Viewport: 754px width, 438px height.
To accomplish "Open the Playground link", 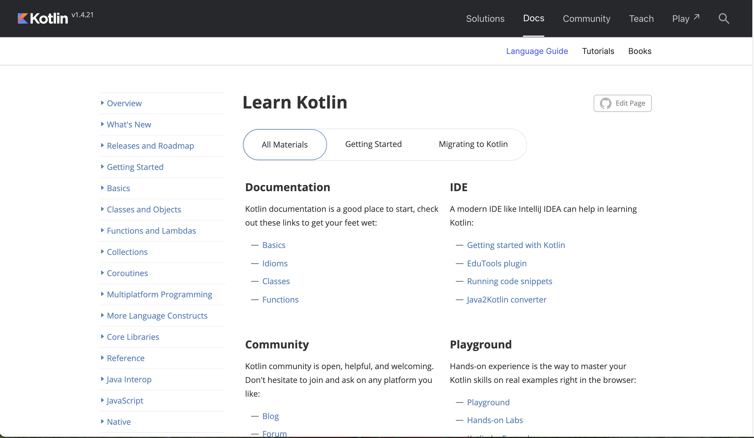I will coord(488,402).
